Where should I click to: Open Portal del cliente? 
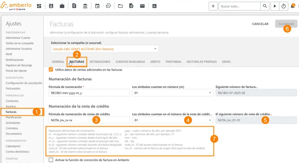click(16, 71)
